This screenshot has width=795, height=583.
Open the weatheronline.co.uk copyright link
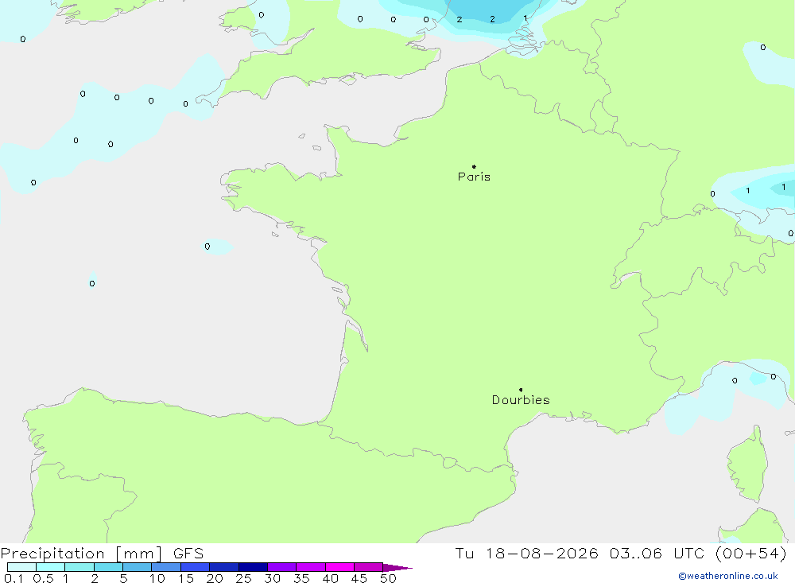[x=728, y=576]
